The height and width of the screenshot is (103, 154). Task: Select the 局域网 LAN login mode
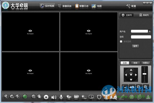click(x=144, y=15)
